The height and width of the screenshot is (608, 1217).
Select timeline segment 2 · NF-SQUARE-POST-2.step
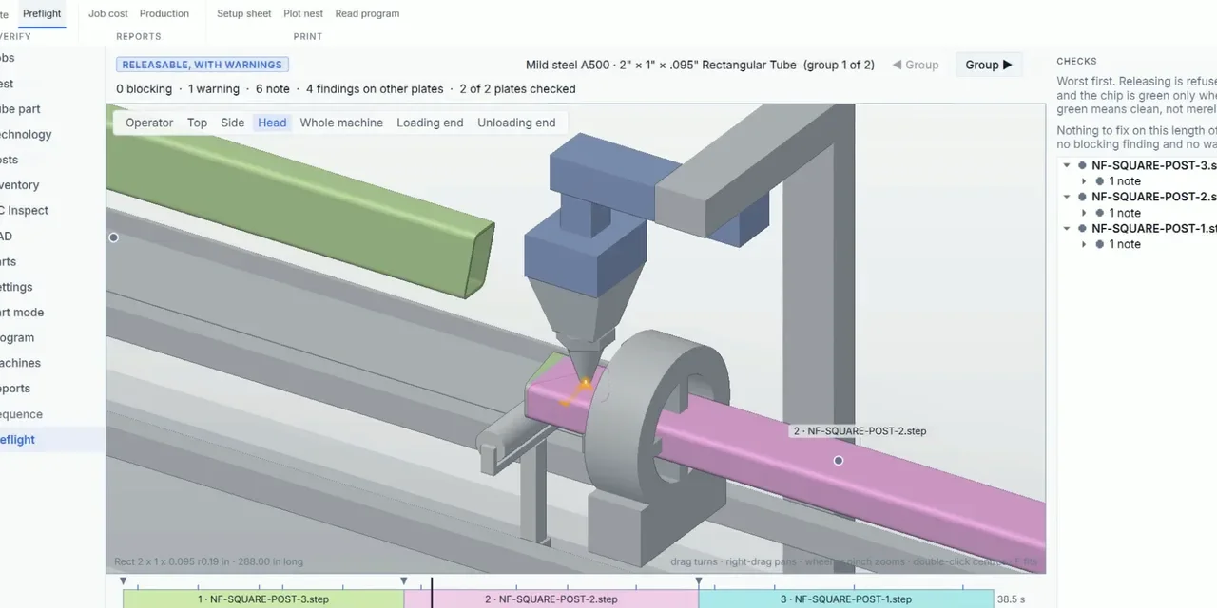pyautogui.click(x=551, y=599)
